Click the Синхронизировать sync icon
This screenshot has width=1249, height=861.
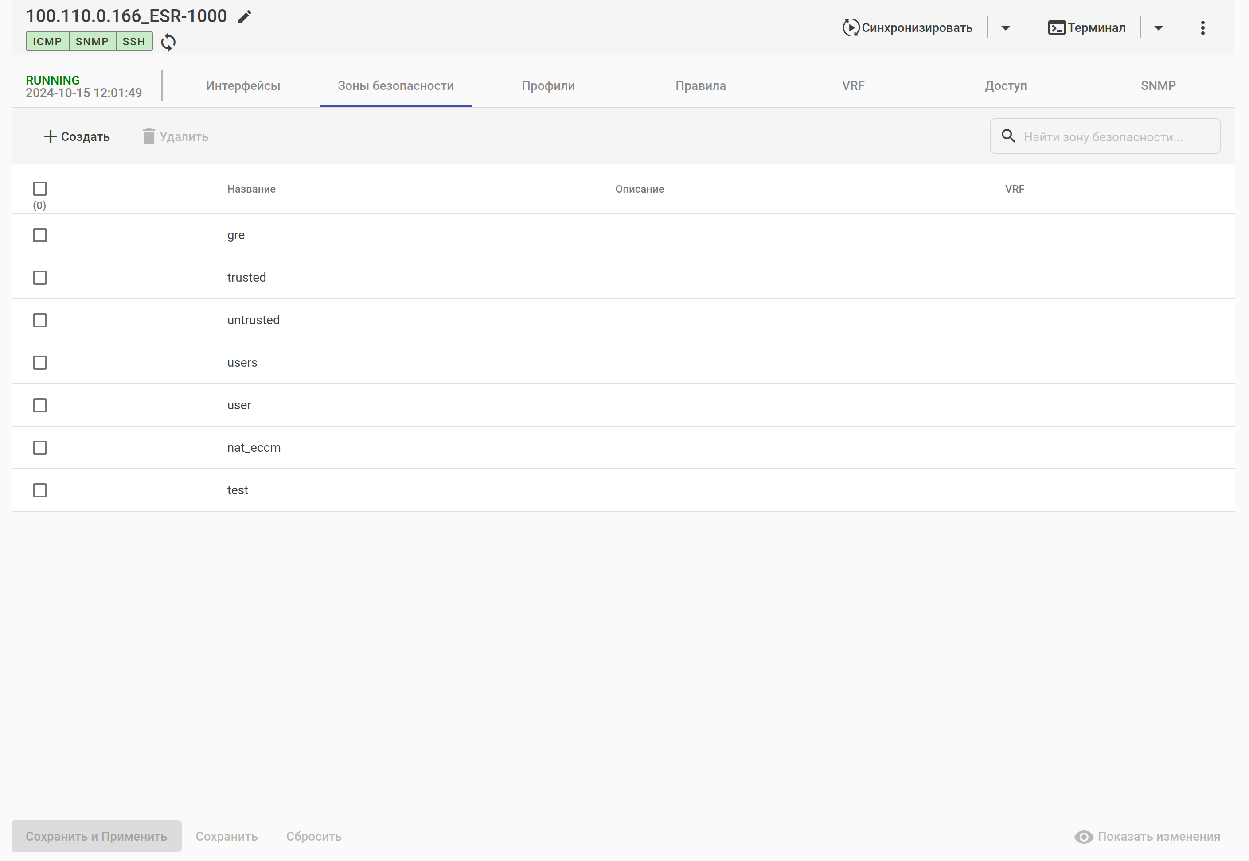click(x=850, y=27)
